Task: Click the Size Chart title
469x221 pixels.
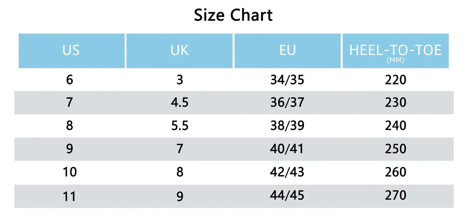Action: 233,15
